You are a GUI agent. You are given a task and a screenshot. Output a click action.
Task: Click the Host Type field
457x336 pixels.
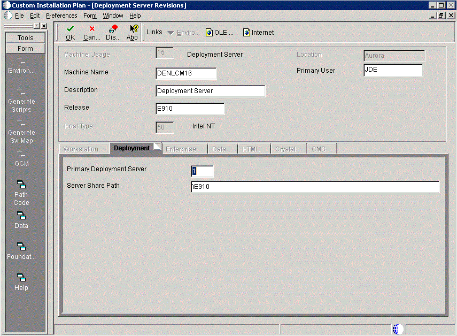point(165,127)
